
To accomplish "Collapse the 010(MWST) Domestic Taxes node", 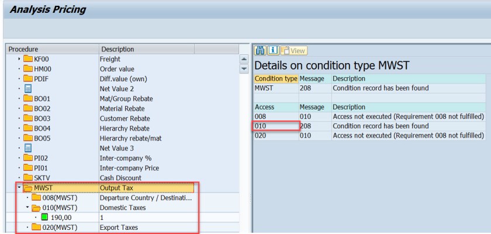I will pyautogui.click(x=27, y=208).
